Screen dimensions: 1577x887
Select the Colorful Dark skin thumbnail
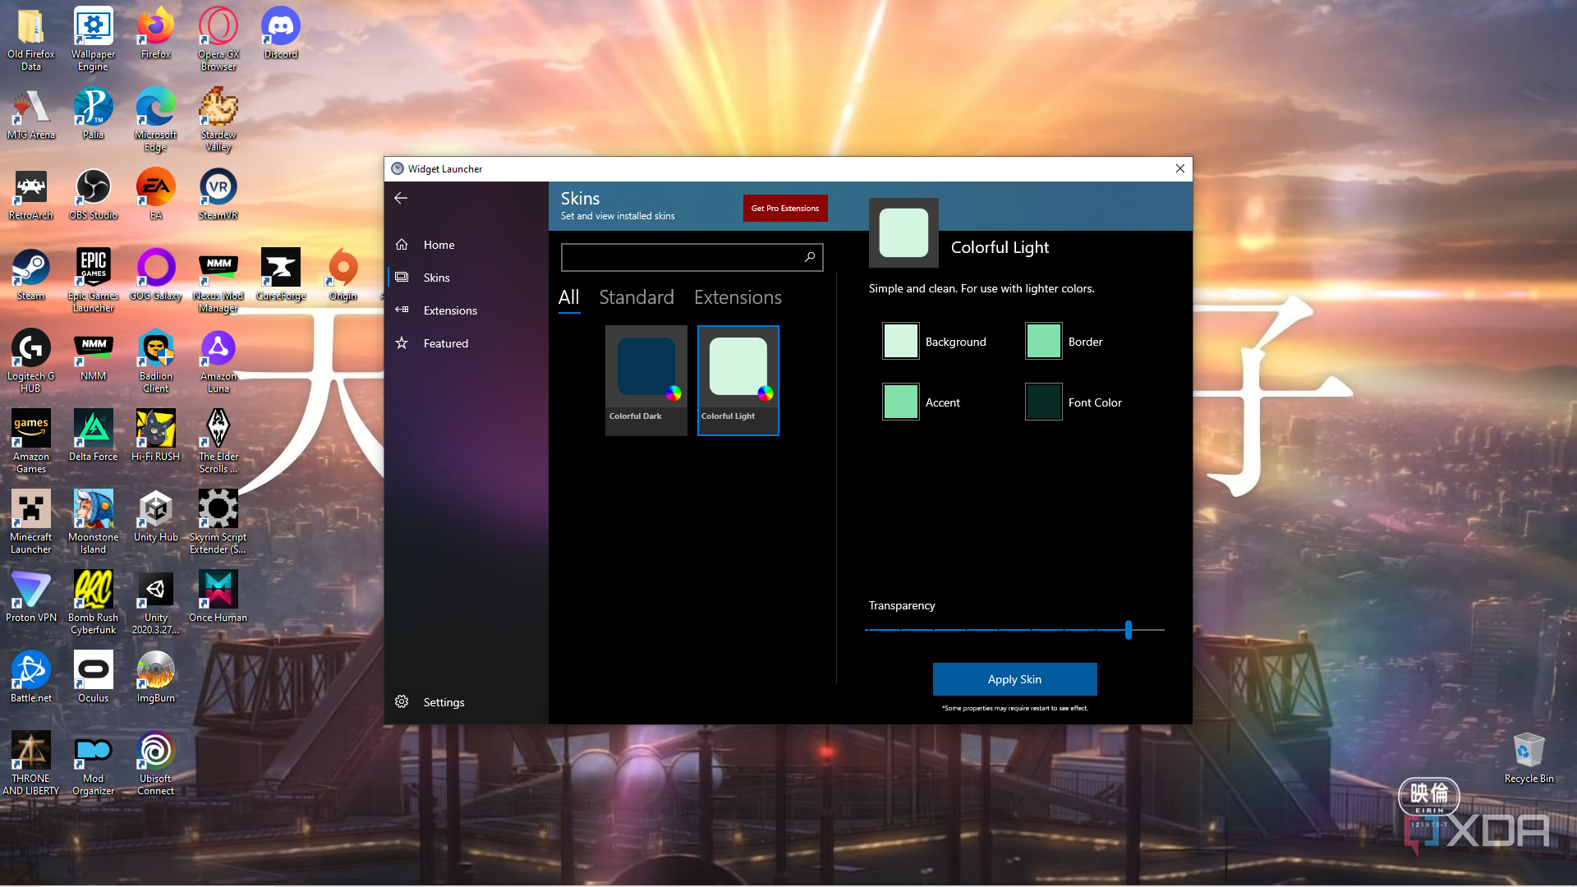(646, 379)
